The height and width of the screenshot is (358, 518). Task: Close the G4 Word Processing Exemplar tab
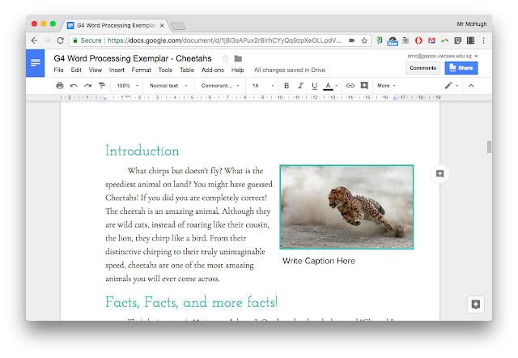pyautogui.click(x=162, y=25)
